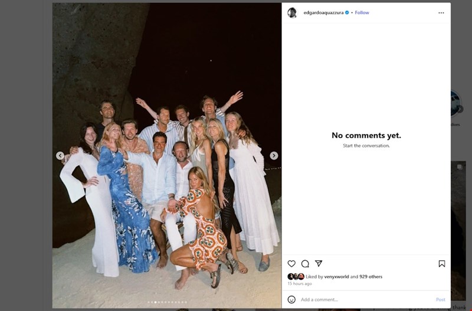The height and width of the screenshot is (311, 472).
Task: Save the post with the bookmark icon
Action: [x=441, y=264]
